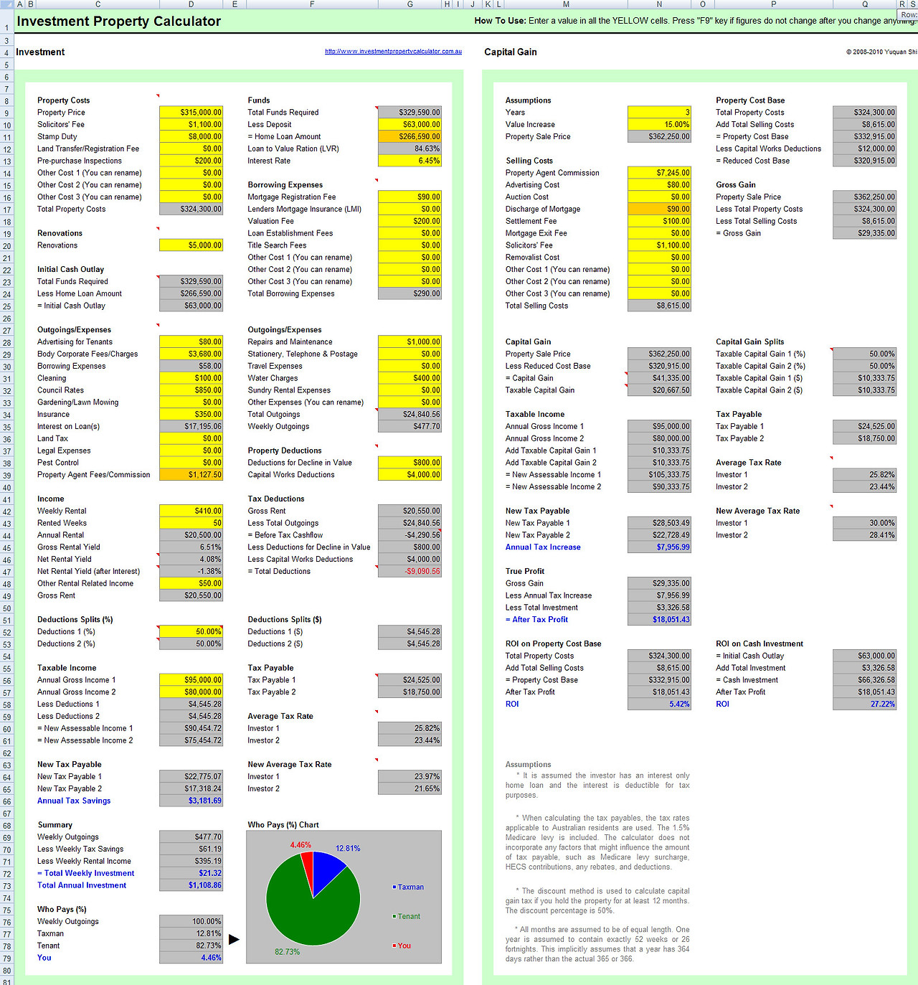Click the ROI value 5.42%
Screen dimensions: 918x985
click(659, 704)
